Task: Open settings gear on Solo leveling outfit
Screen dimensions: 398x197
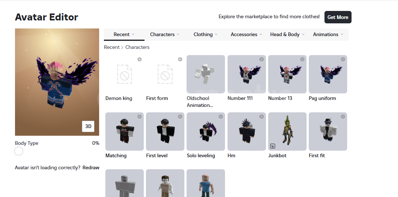Action: pos(221,116)
